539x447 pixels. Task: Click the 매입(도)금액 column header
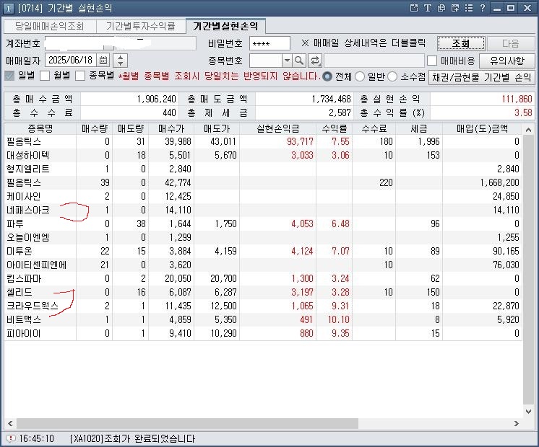482,128
